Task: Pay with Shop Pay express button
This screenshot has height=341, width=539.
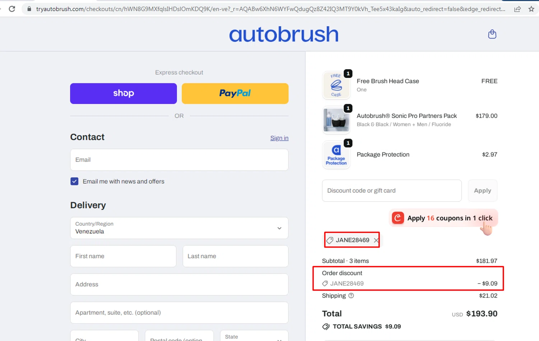Action: 123,93
